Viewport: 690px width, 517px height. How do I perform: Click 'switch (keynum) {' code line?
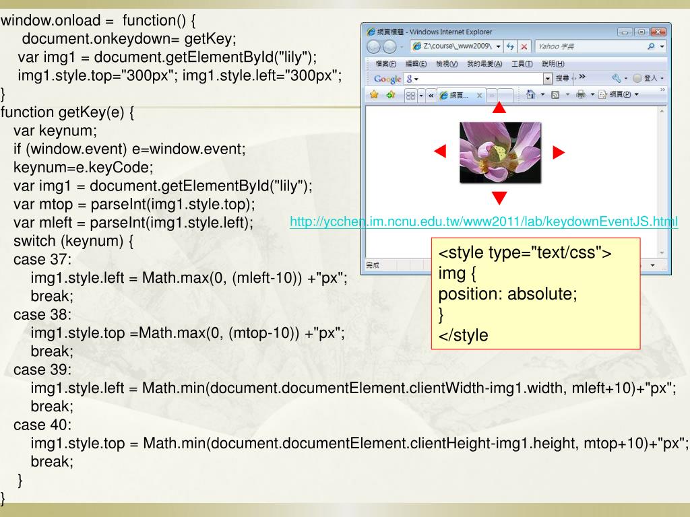click(73, 241)
